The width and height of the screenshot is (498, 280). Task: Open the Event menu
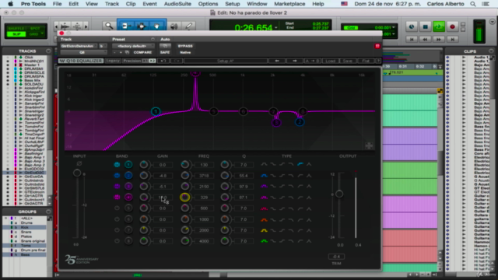pyautogui.click(x=149, y=4)
